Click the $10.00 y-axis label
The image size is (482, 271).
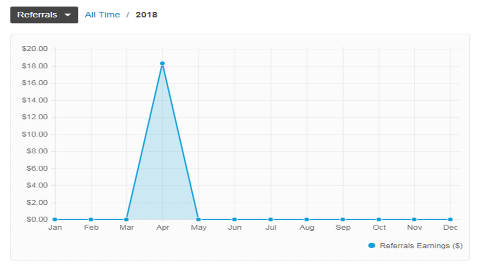pyautogui.click(x=35, y=134)
